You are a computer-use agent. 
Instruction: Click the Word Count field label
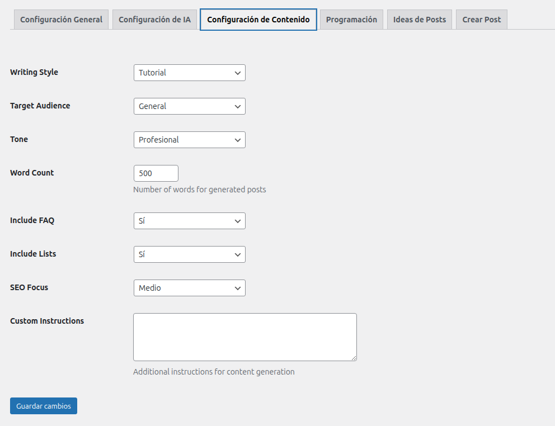coord(32,173)
